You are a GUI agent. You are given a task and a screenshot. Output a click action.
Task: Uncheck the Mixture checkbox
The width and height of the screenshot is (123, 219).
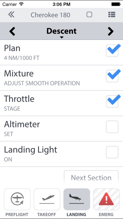tap(112, 76)
